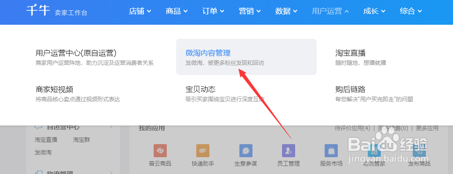Click the 我的应用 section title
Screen dimensions: 453x174
tap(151, 128)
